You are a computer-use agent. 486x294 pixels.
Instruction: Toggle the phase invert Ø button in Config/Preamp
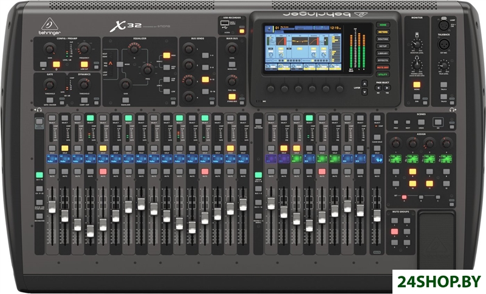click(x=56, y=64)
